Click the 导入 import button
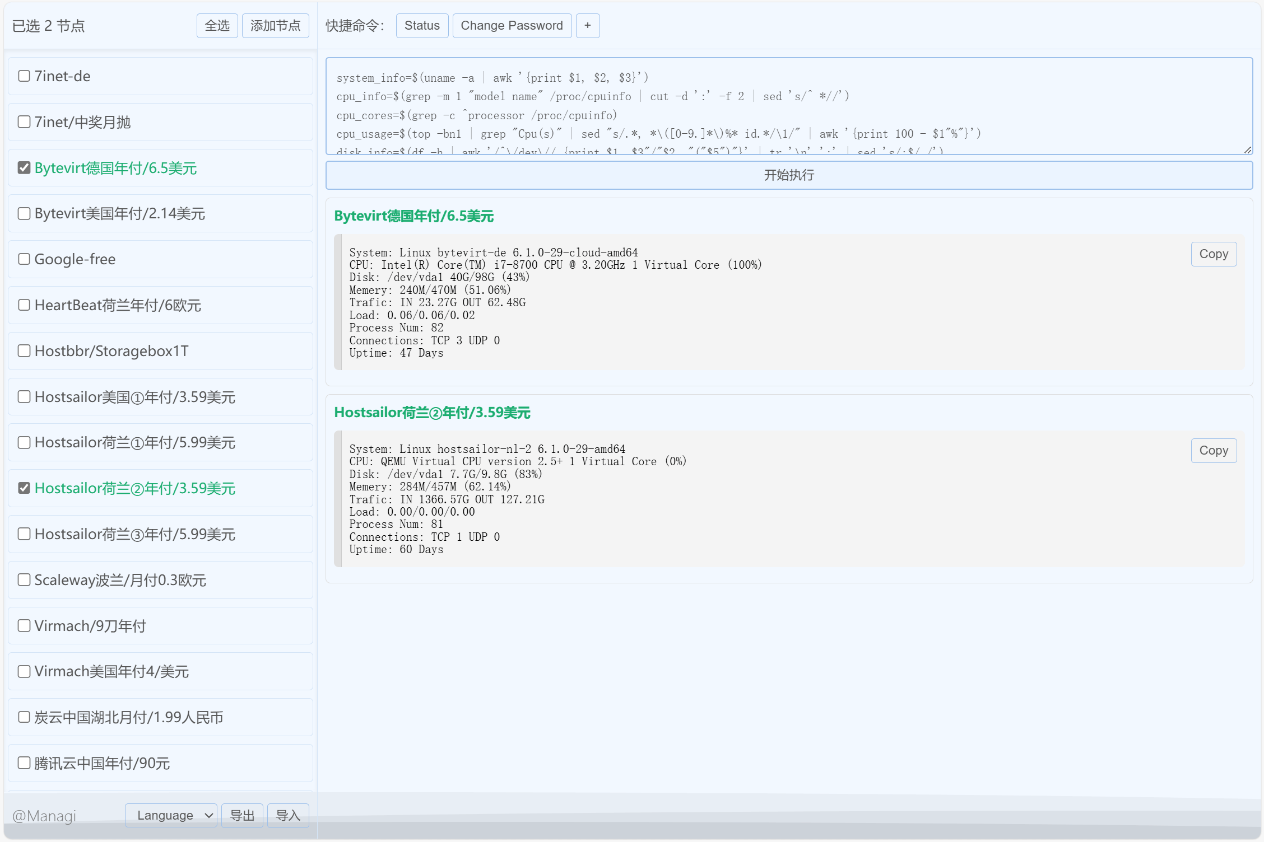 tap(288, 815)
